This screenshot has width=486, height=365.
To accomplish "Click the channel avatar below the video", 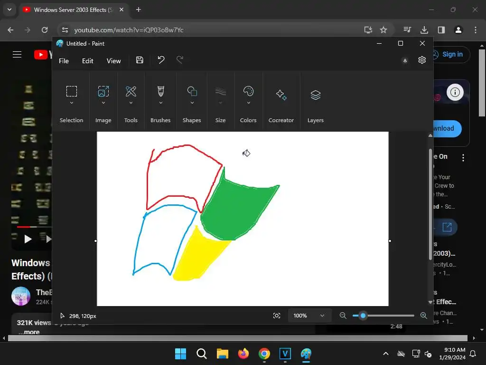I will [x=20, y=297].
